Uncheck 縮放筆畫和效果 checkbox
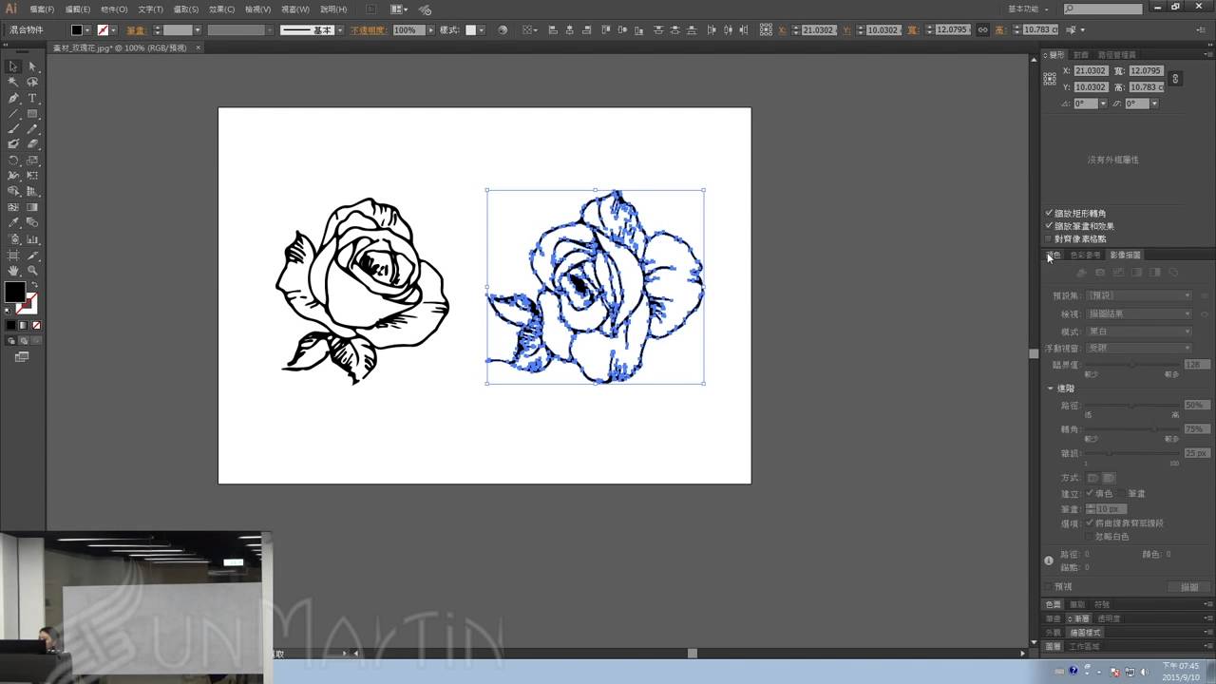This screenshot has width=1216, height=684. coord(1050,226)
